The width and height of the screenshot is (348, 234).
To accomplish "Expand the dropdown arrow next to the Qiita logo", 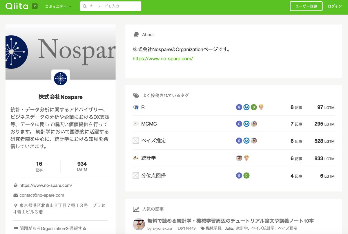I will 35,6.
